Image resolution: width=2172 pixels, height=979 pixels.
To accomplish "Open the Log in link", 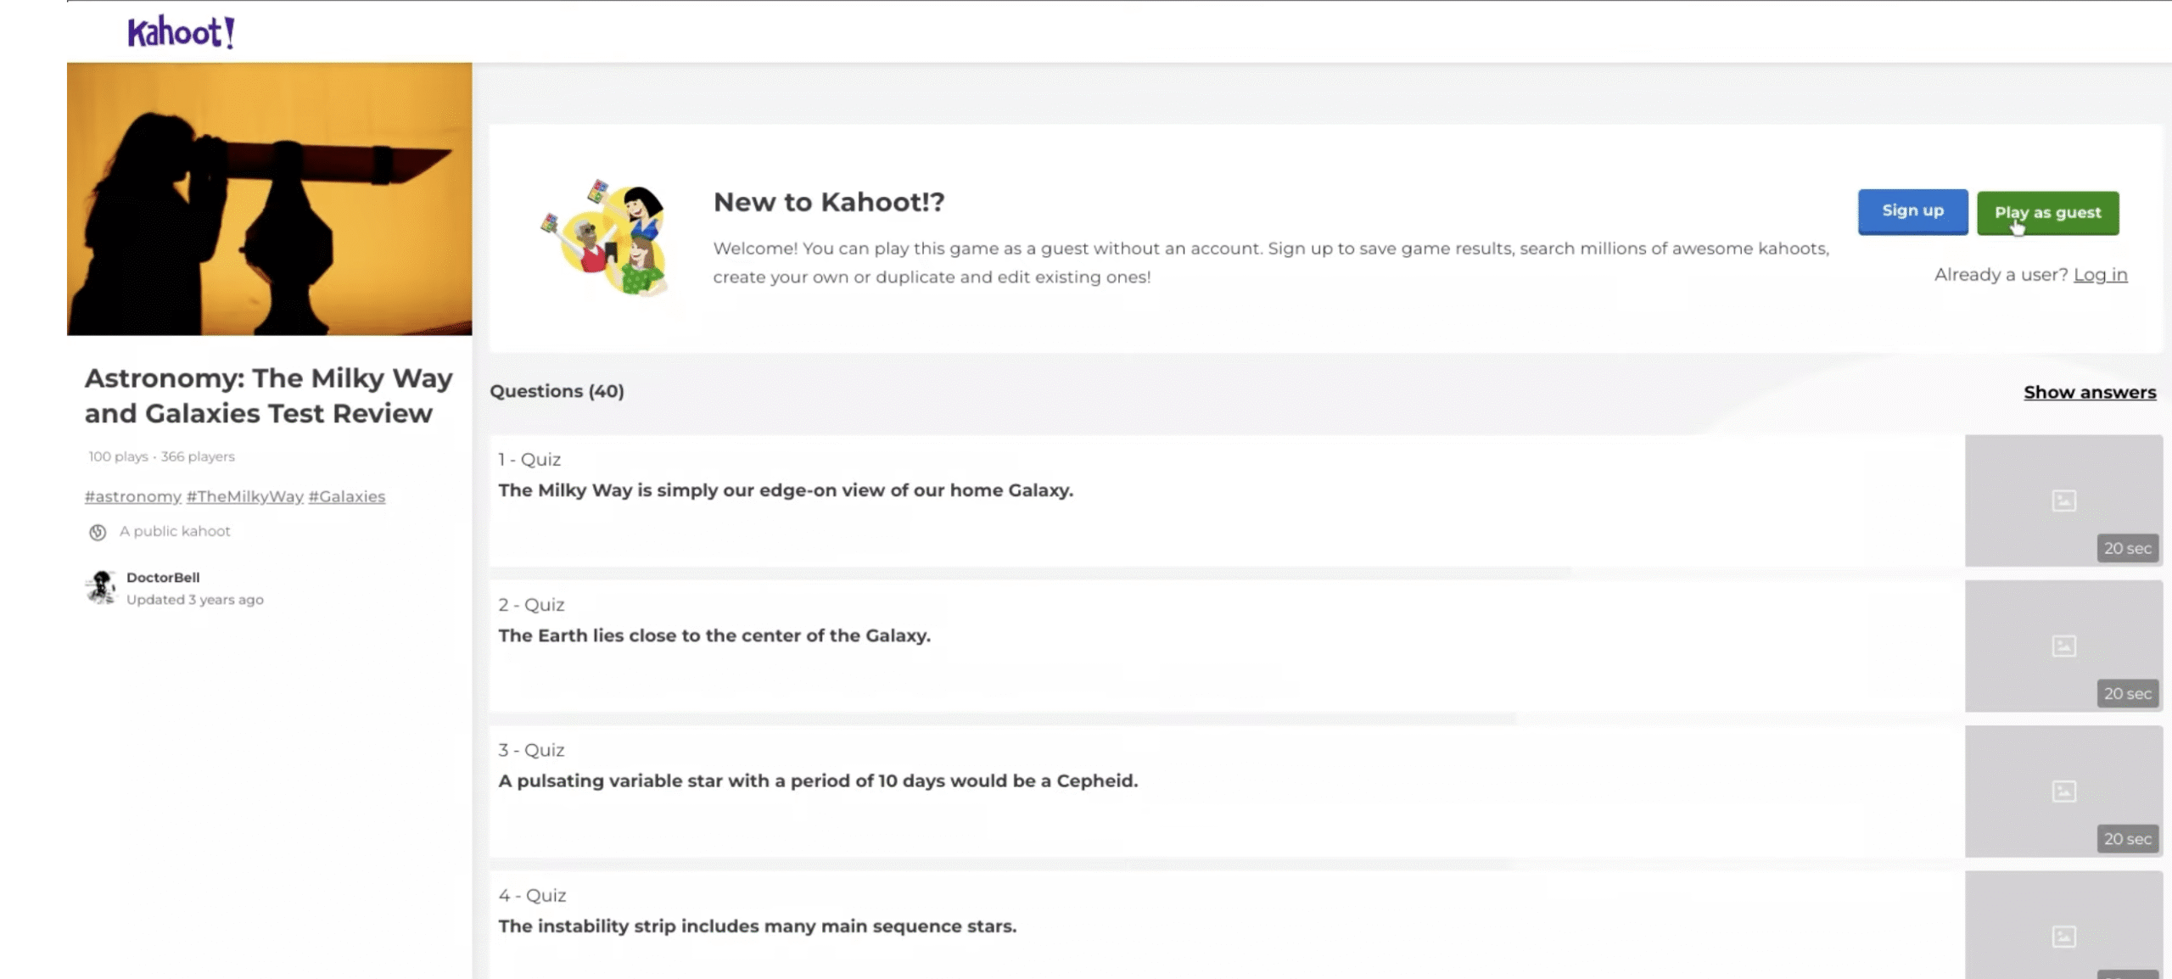I will 2100,275.
